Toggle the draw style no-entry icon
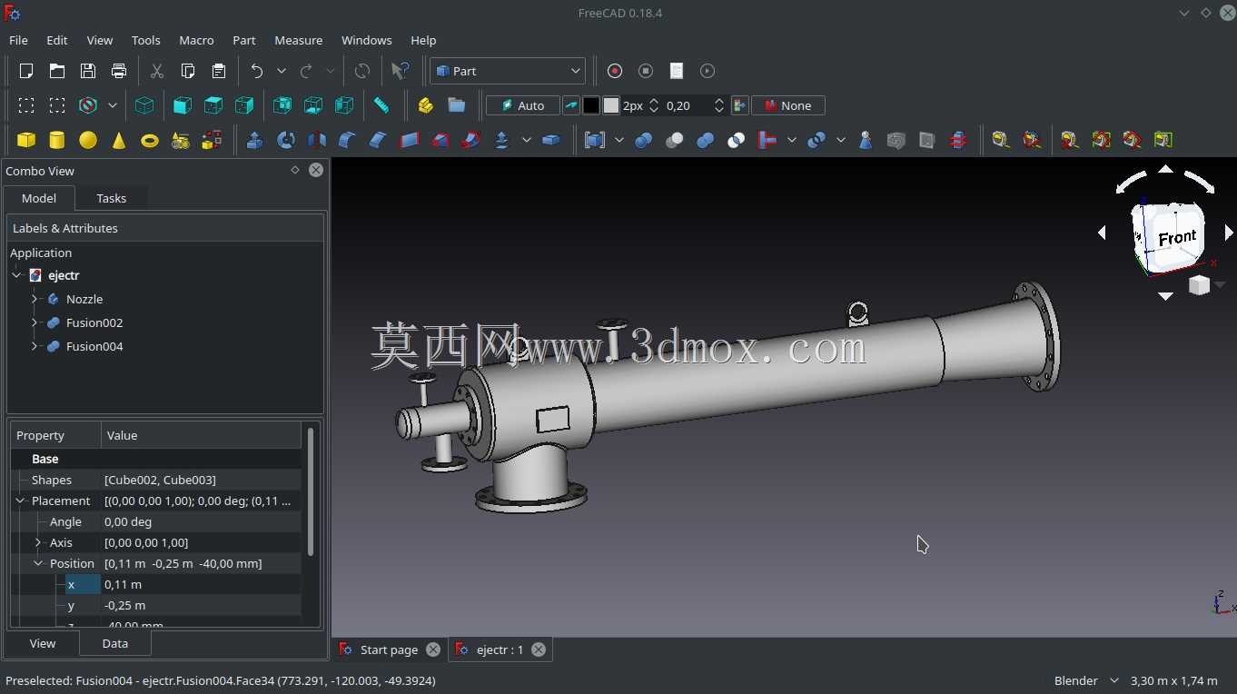The height and width of the screenshot is (694, 1237). click(88, 105)
